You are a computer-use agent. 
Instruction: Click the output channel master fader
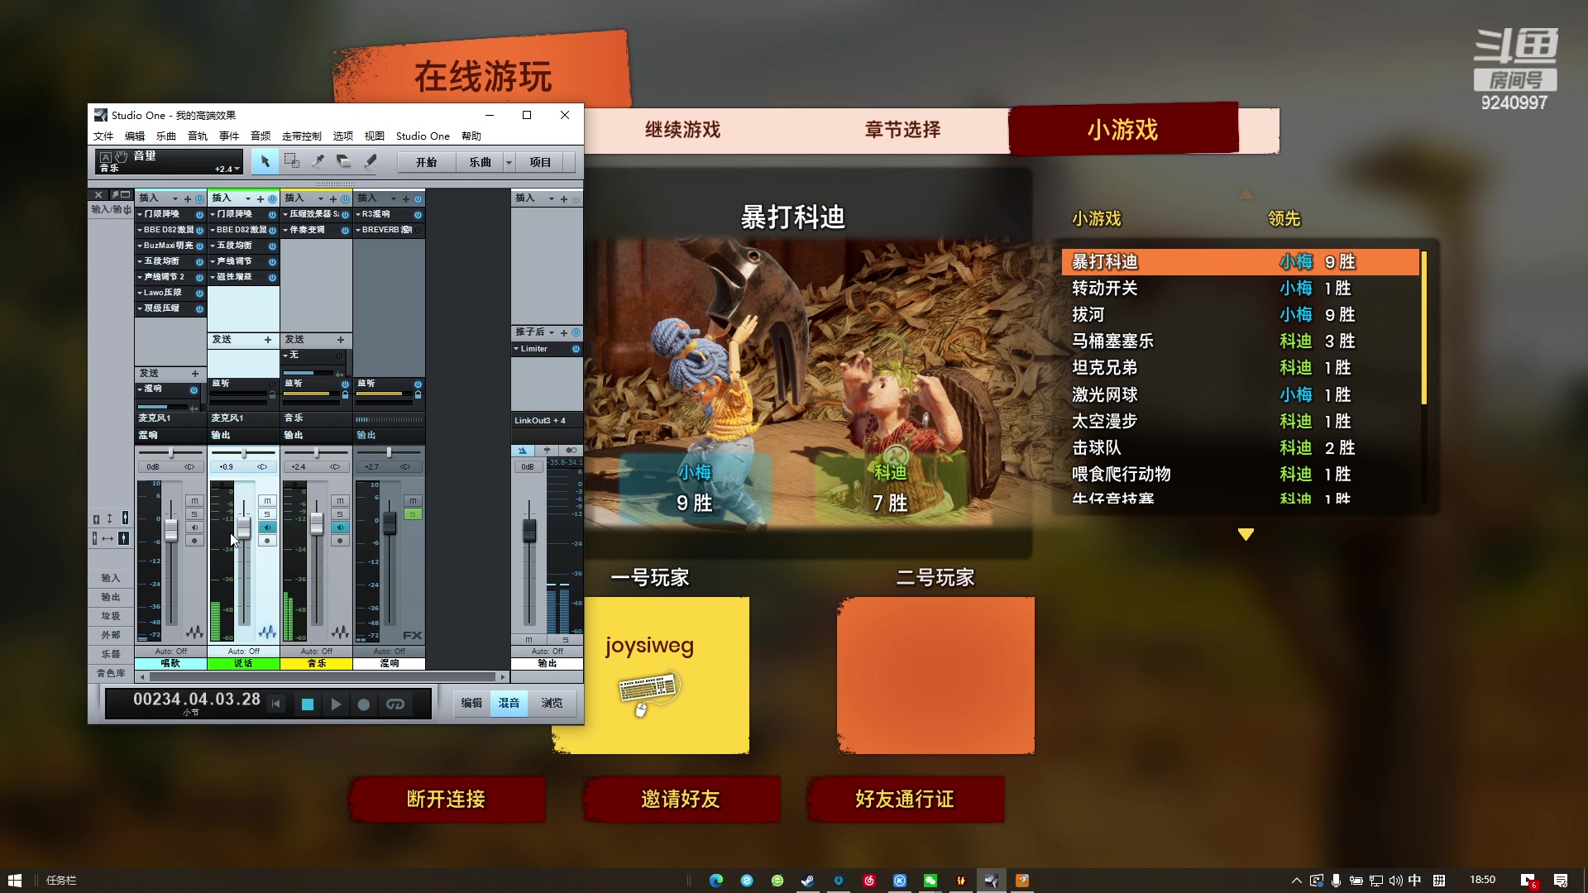pos(529,530)
